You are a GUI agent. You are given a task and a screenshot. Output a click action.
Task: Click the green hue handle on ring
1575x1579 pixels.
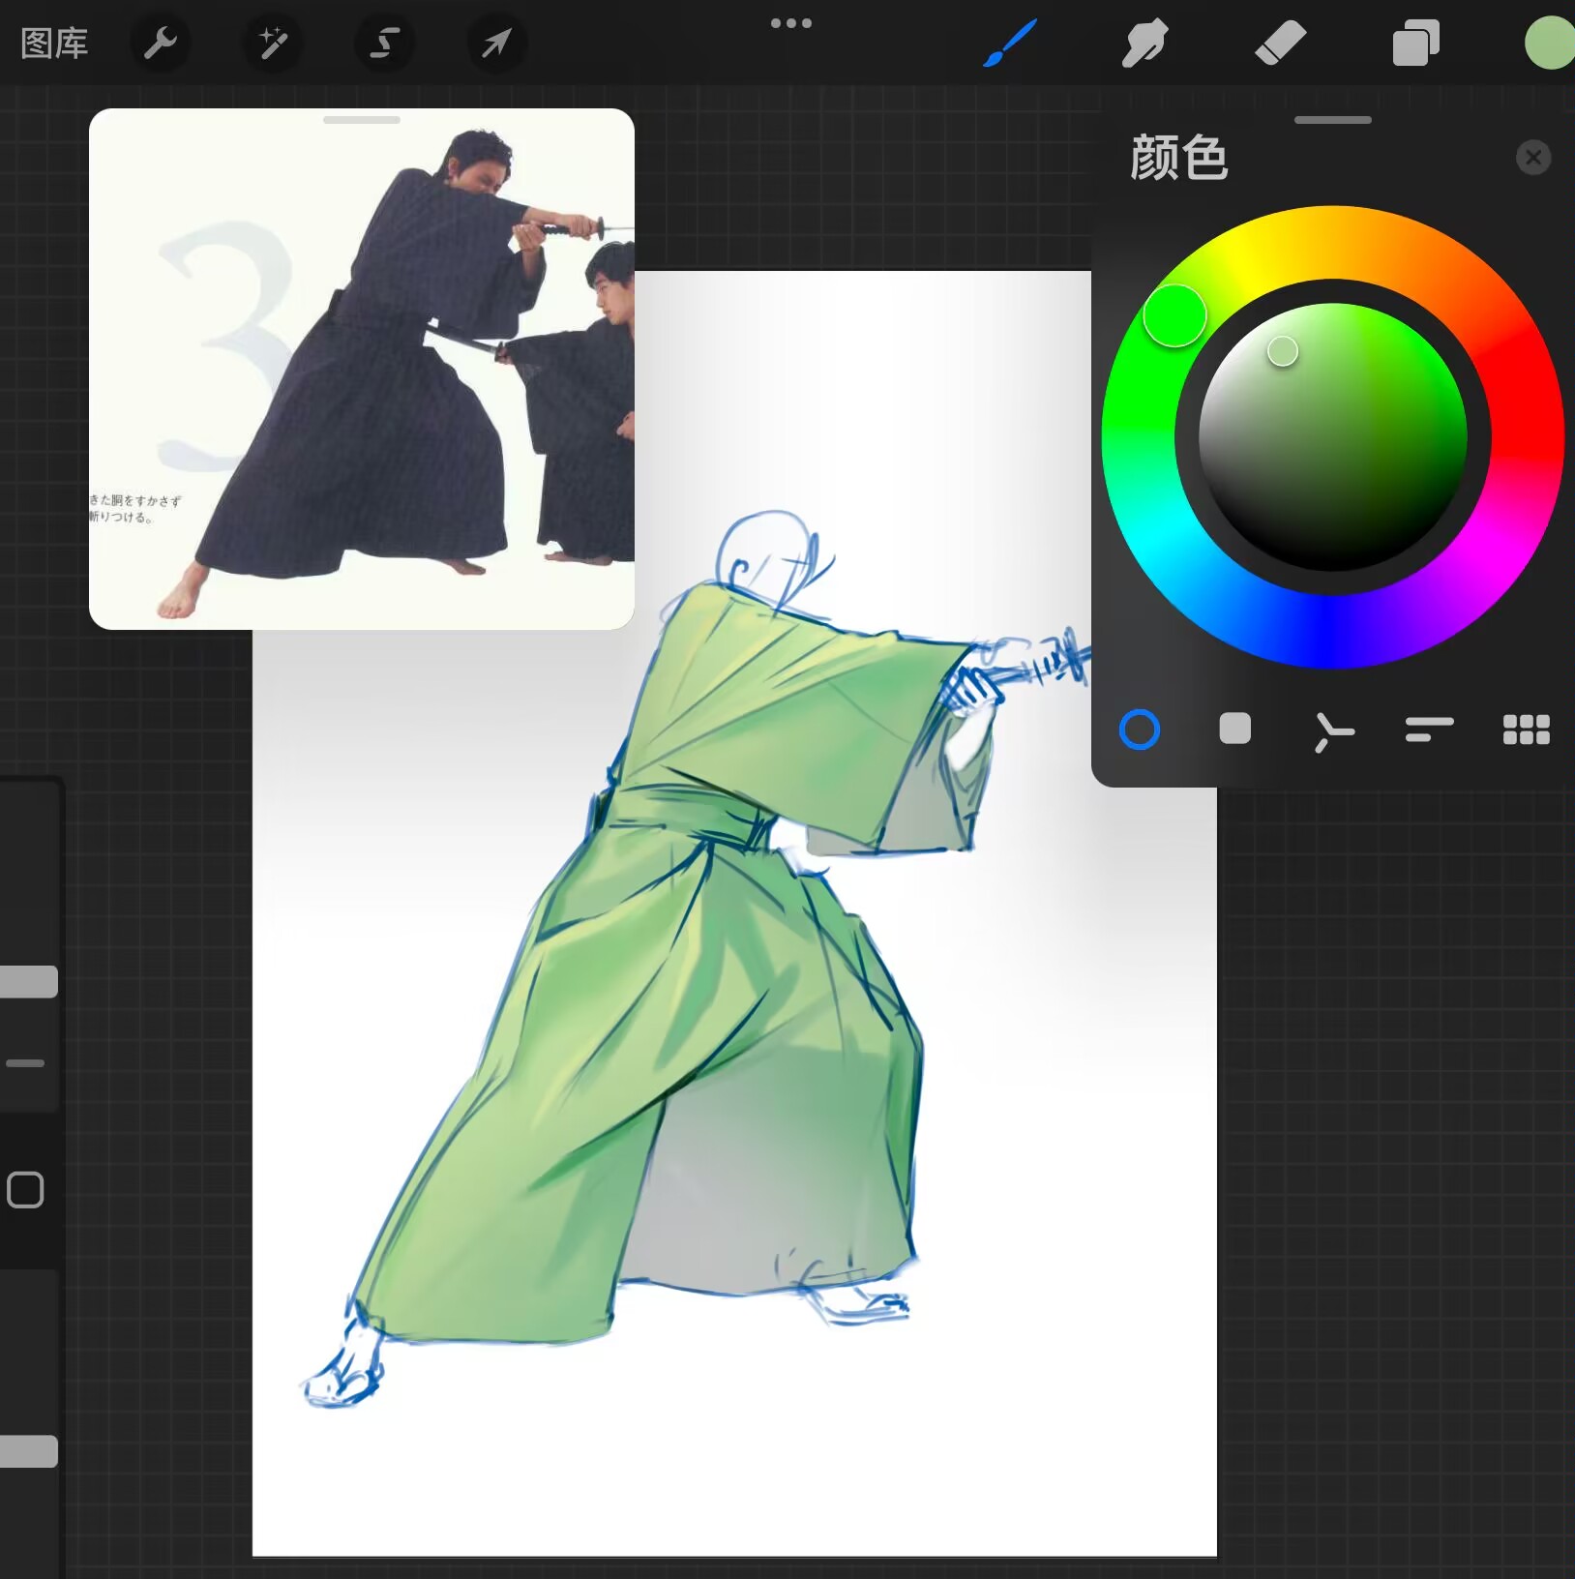coord(1174,315)
